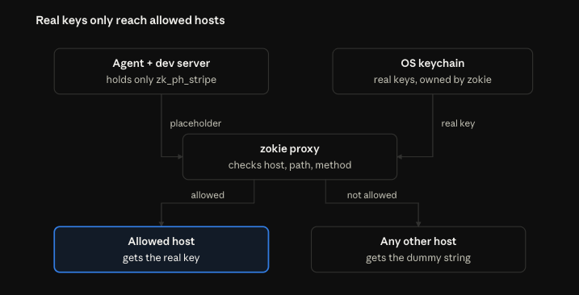Click the arrowhead pointing into Allowed host
The width and height of the screenshot is (579, 295).
pyautogui.click(x=162, y=223)
